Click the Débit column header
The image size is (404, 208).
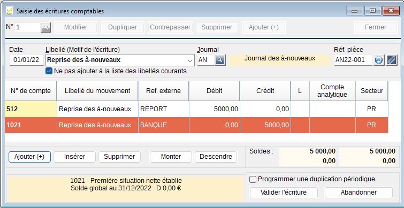(x=215, y=91)
